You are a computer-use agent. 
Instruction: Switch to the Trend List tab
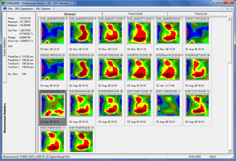tap(201, 14)
